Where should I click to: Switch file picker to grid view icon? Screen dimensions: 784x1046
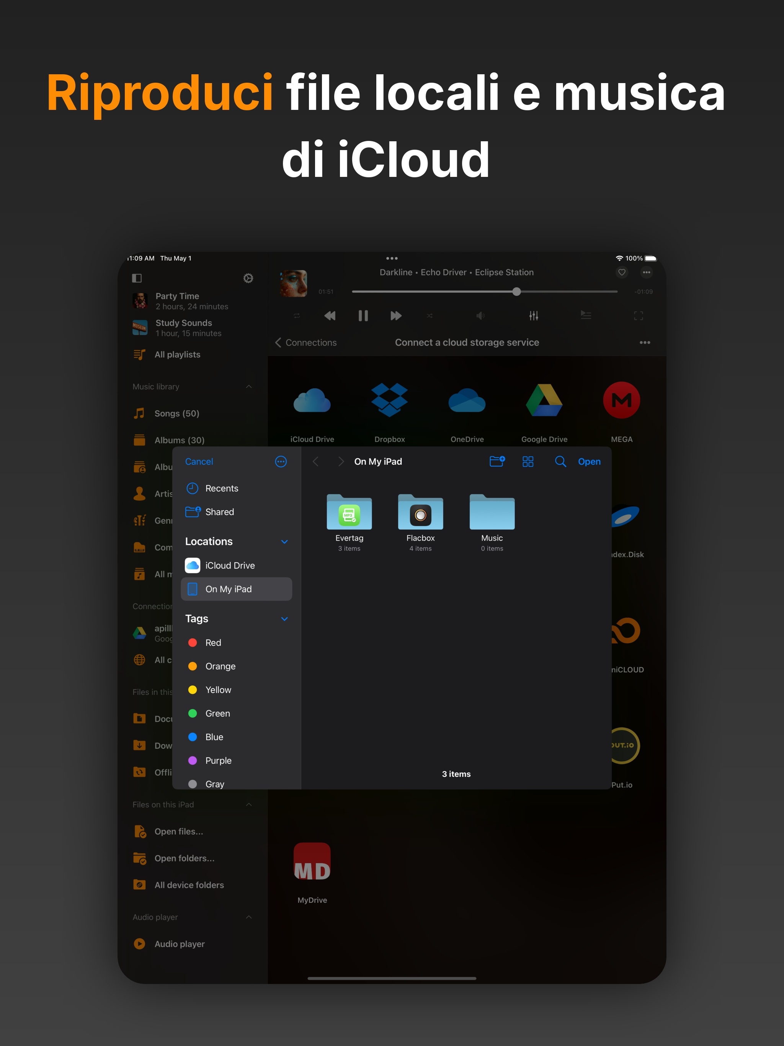coord(528,461)
